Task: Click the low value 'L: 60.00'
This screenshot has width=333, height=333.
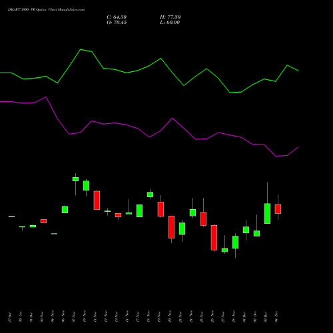Action: coord(170,23)
